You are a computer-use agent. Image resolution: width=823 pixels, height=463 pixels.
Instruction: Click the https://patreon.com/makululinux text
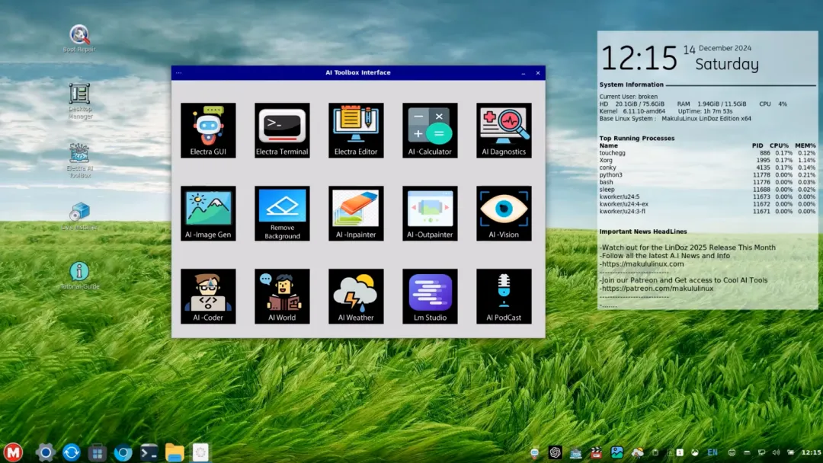657,288
